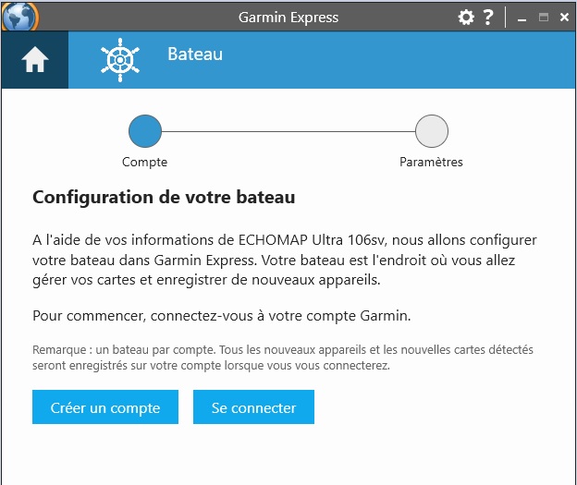Click the progress line between the steps
The image size is (577, 485).
coord(288,131)
